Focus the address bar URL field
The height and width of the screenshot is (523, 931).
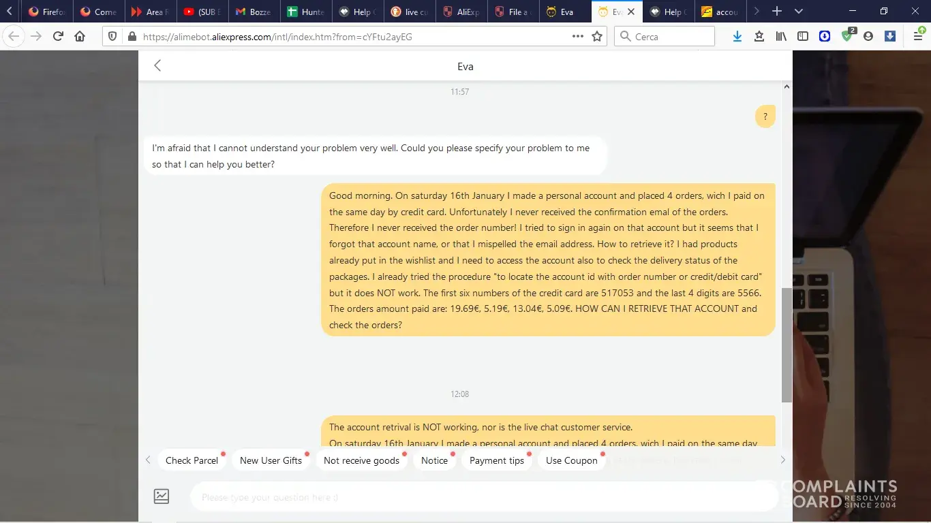click(354, 37)
